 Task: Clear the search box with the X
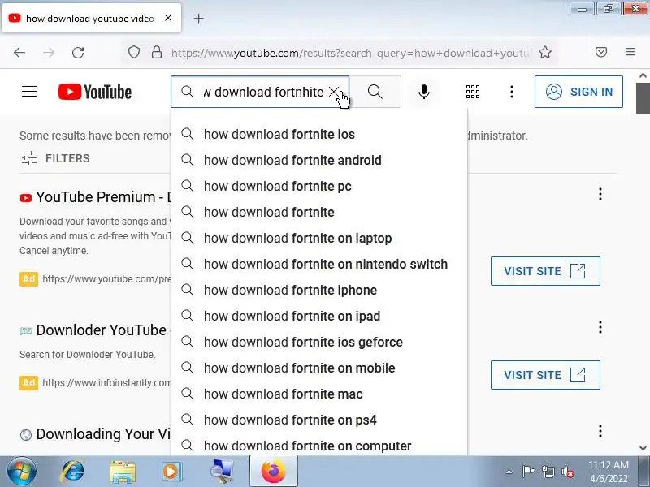tap(334, 92)
